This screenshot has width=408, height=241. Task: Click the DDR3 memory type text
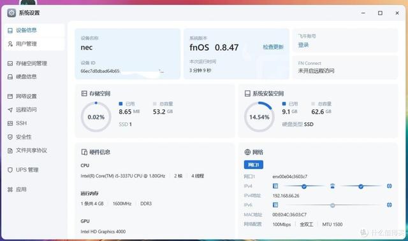(146, 203)
